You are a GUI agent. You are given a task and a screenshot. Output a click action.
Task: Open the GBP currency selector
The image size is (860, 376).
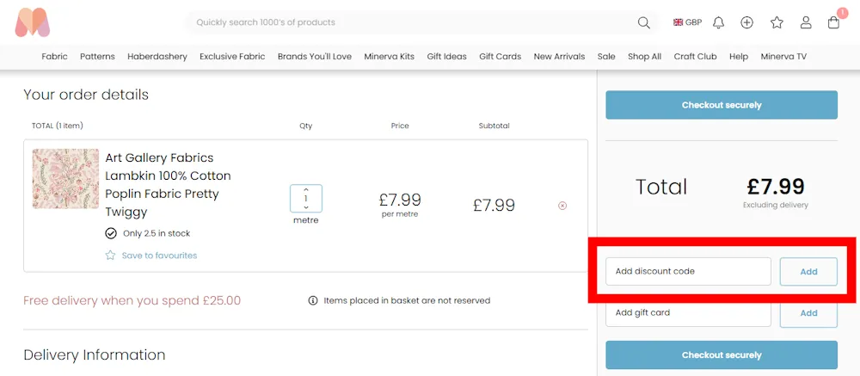pyautogui.click(x=688, y=22)
